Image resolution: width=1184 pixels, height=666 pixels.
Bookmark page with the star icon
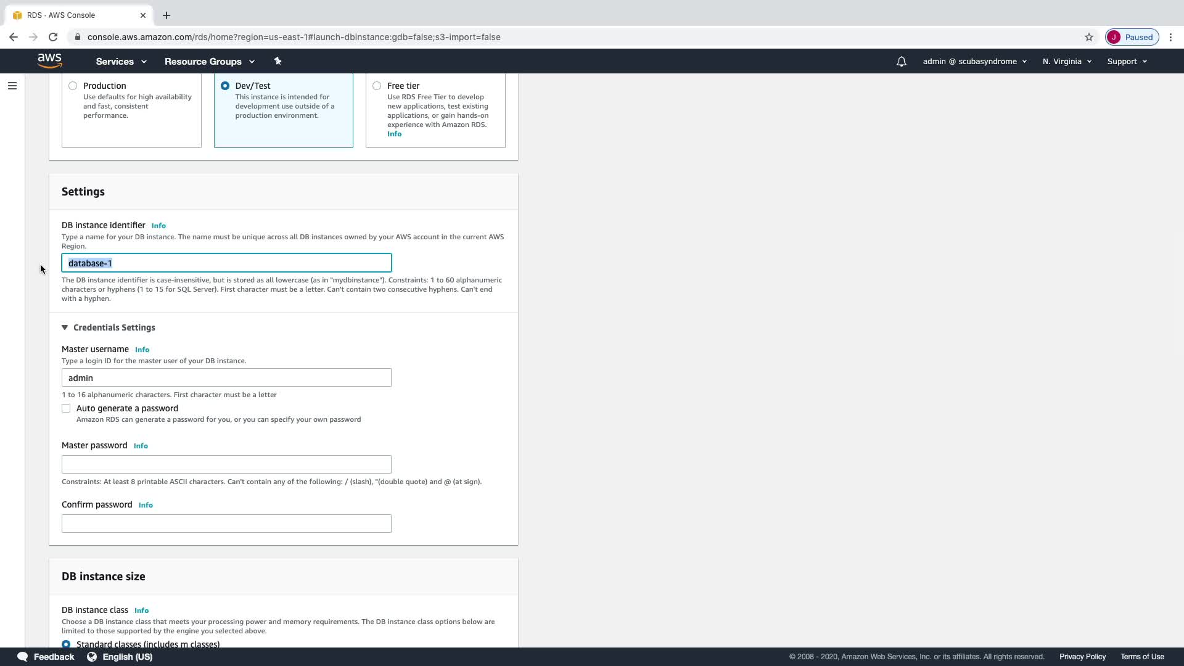[x=1088, y=37]
